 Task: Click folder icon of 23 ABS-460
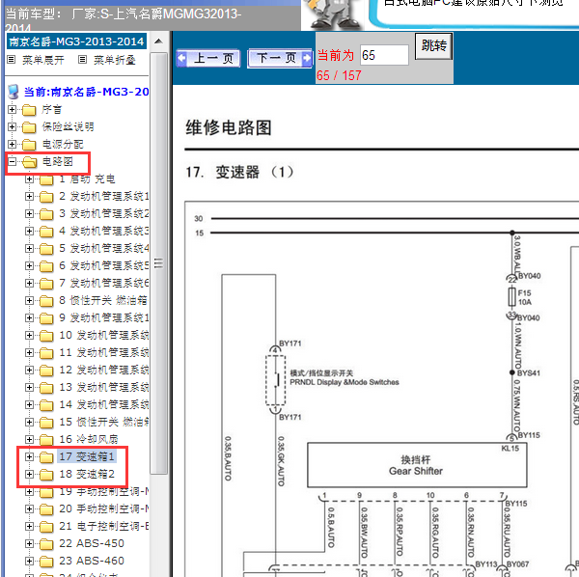click(x=46, y=562)
